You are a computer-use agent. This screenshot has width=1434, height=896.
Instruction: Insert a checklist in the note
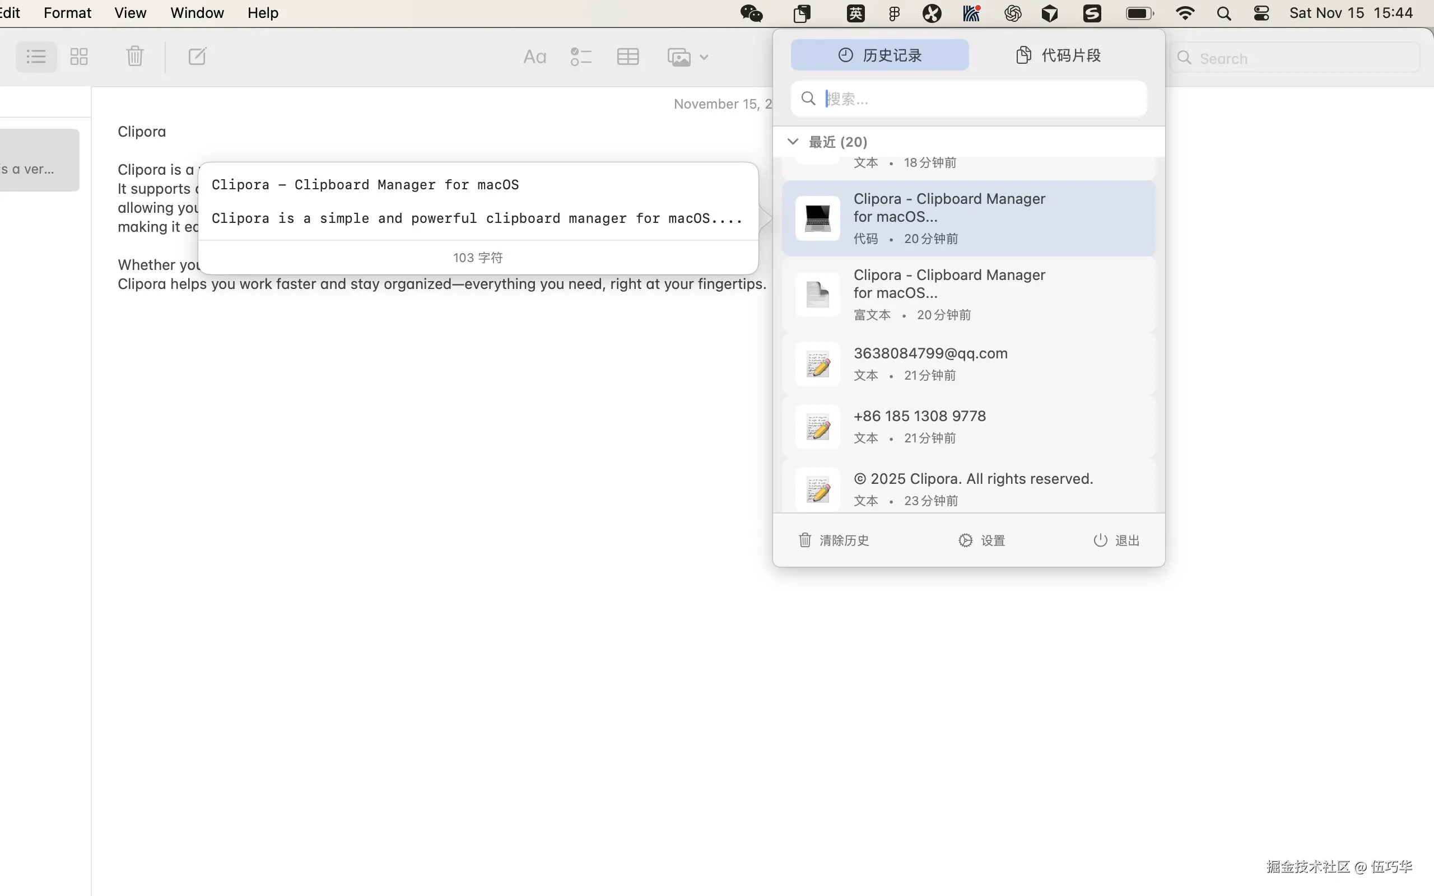click(x=581, y=57)
